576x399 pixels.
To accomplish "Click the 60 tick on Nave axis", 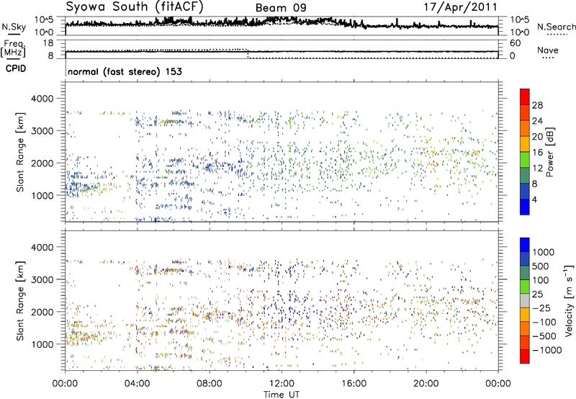I will (x=515, y=43).
